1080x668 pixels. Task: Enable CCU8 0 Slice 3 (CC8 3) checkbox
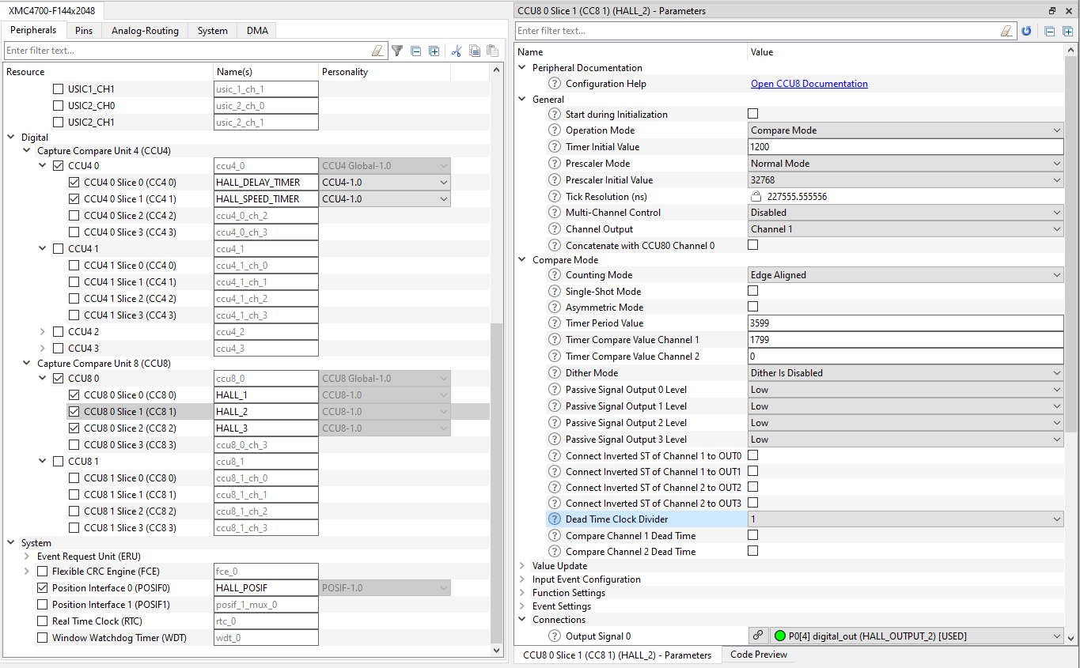point(74,445)
